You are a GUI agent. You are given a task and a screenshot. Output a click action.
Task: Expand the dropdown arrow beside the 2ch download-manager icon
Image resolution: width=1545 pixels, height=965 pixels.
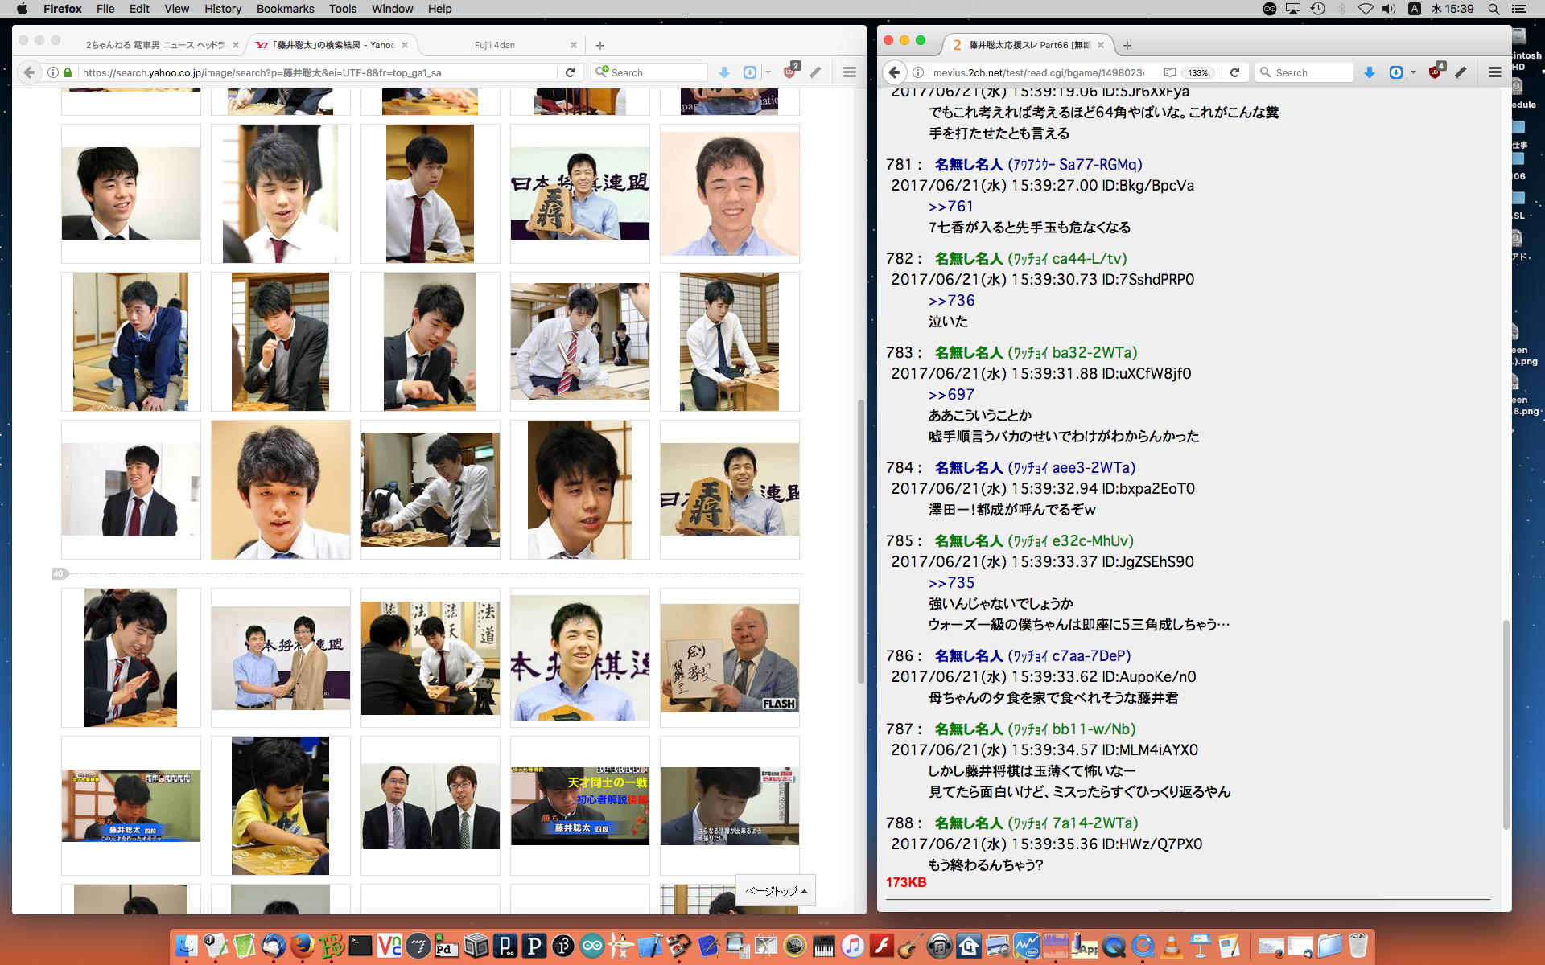(x=1413, y=72)
